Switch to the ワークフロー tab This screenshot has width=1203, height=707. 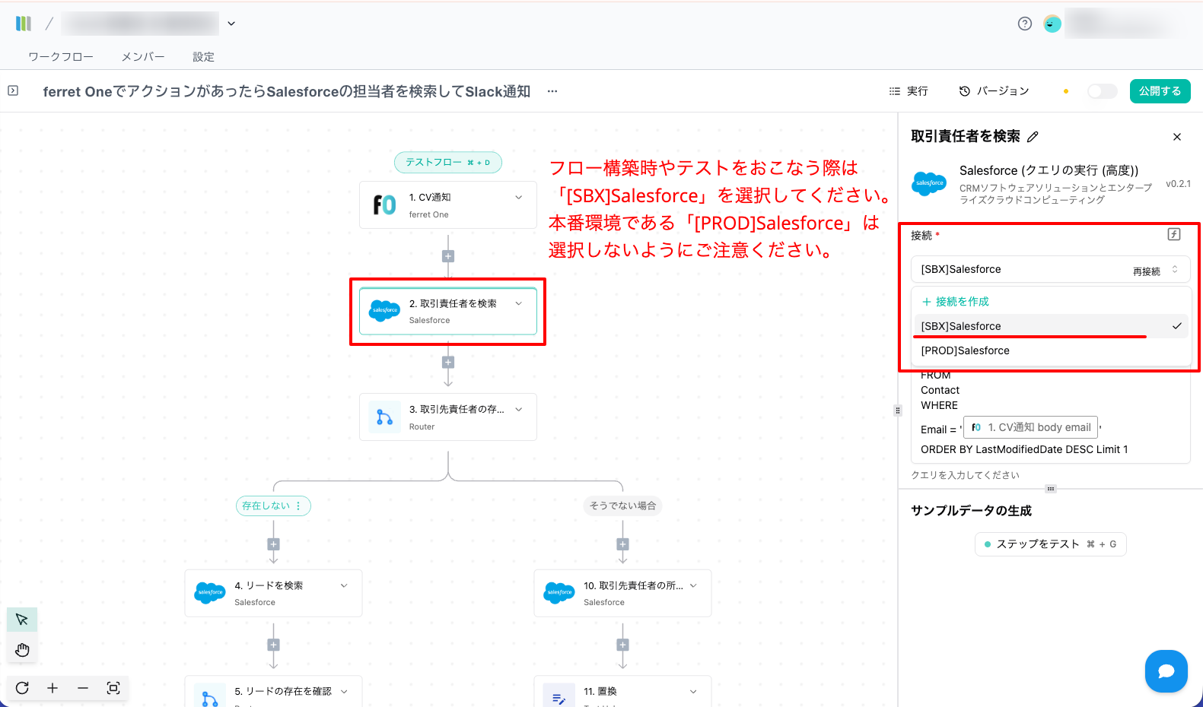point(61,57)
